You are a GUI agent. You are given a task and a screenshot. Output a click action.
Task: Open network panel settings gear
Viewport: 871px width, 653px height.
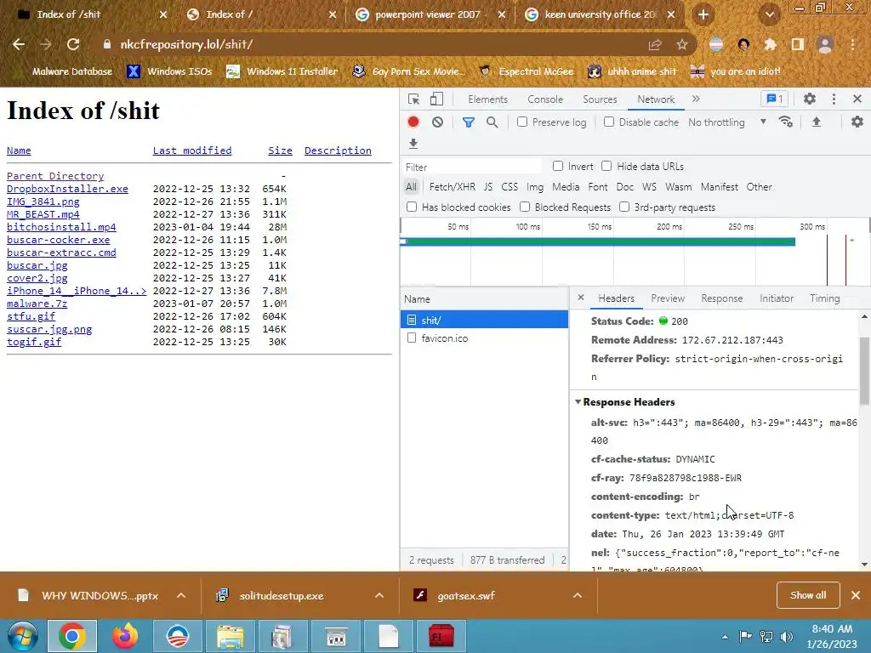point(857,122)
